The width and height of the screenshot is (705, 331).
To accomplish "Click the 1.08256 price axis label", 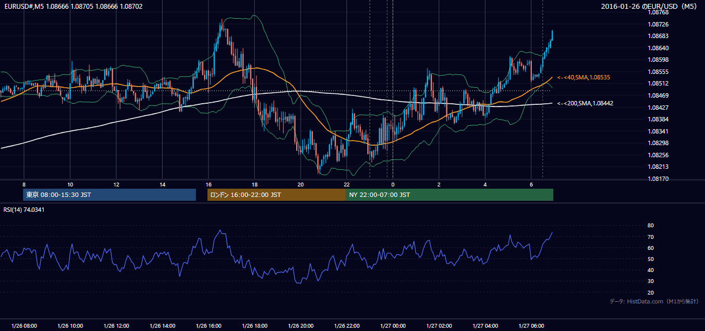I will [x=658, y=155].
